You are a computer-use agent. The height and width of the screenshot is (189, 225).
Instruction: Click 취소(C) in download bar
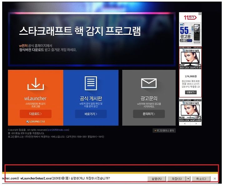[201, 179]
